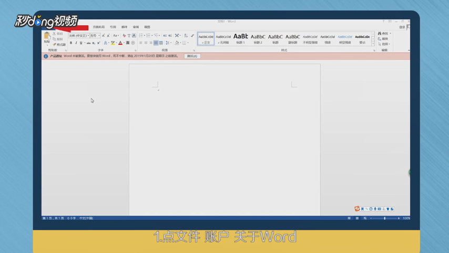The image size is (449, 253).
Task: Click the phonetic guide icon
Action: tap(129, 36)
